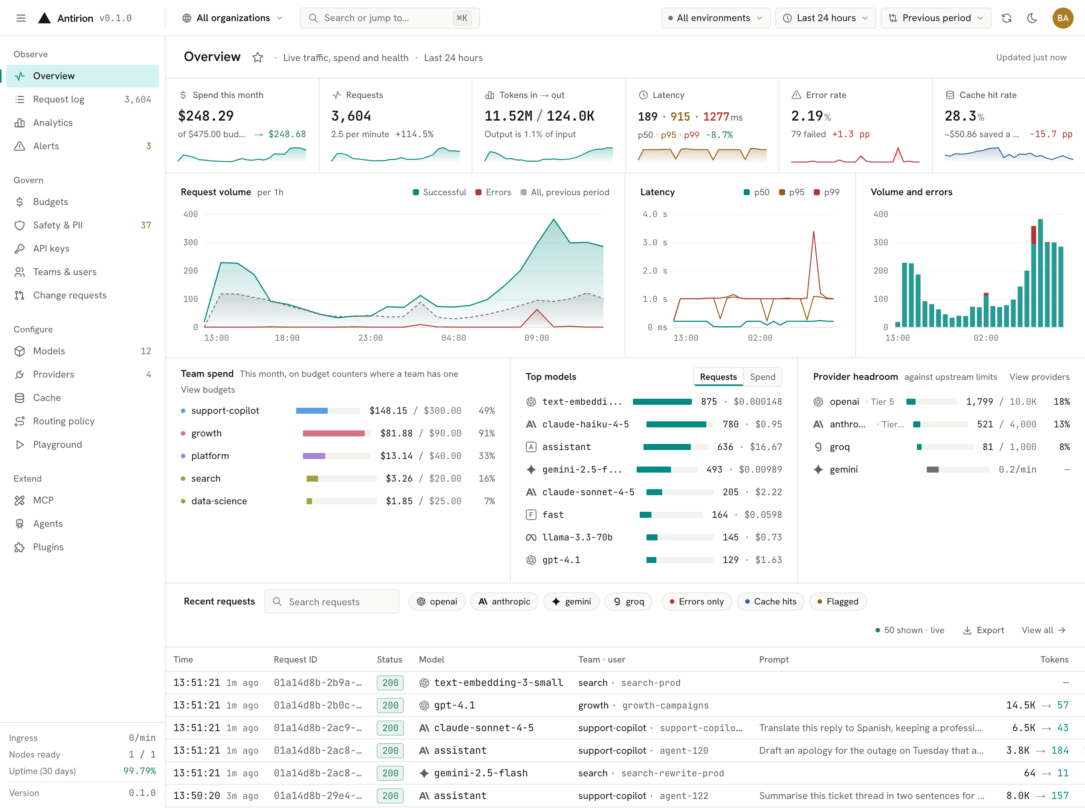Click the growth team spend progress bar
This screenshot has width=1085, height=808.
tap(336, 433)
